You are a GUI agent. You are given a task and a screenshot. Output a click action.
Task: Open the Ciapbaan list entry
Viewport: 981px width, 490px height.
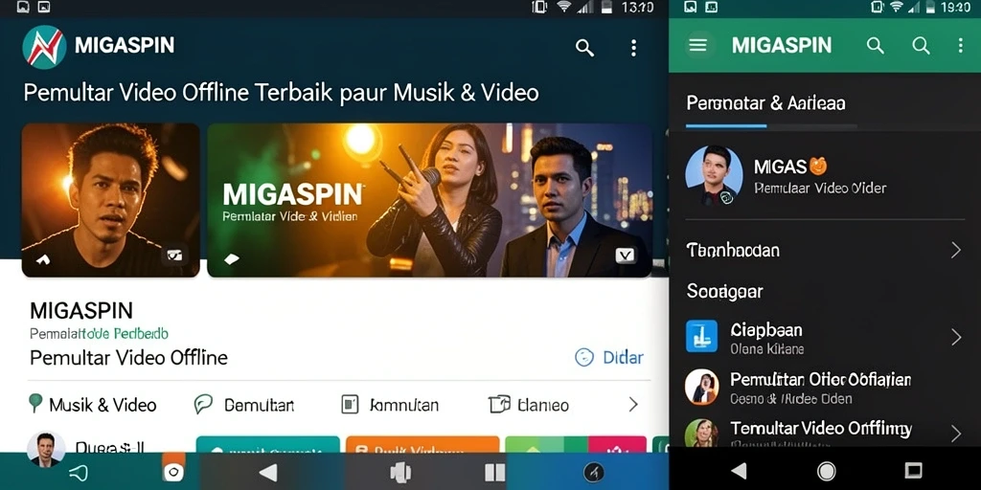(x=825, y=338)
